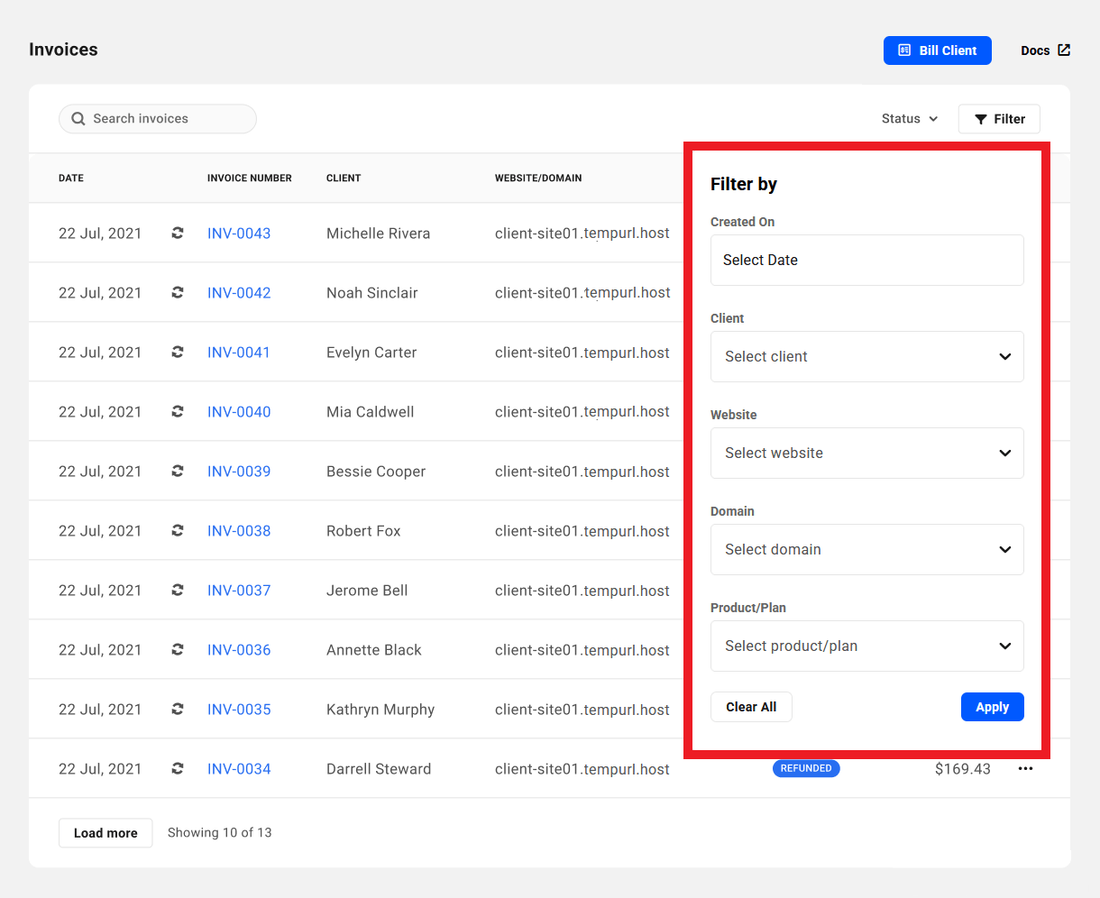The width and height of the screenshot is (1100, 898).
Task: Click the magnifier icon in search box
Action: (78, 119)
